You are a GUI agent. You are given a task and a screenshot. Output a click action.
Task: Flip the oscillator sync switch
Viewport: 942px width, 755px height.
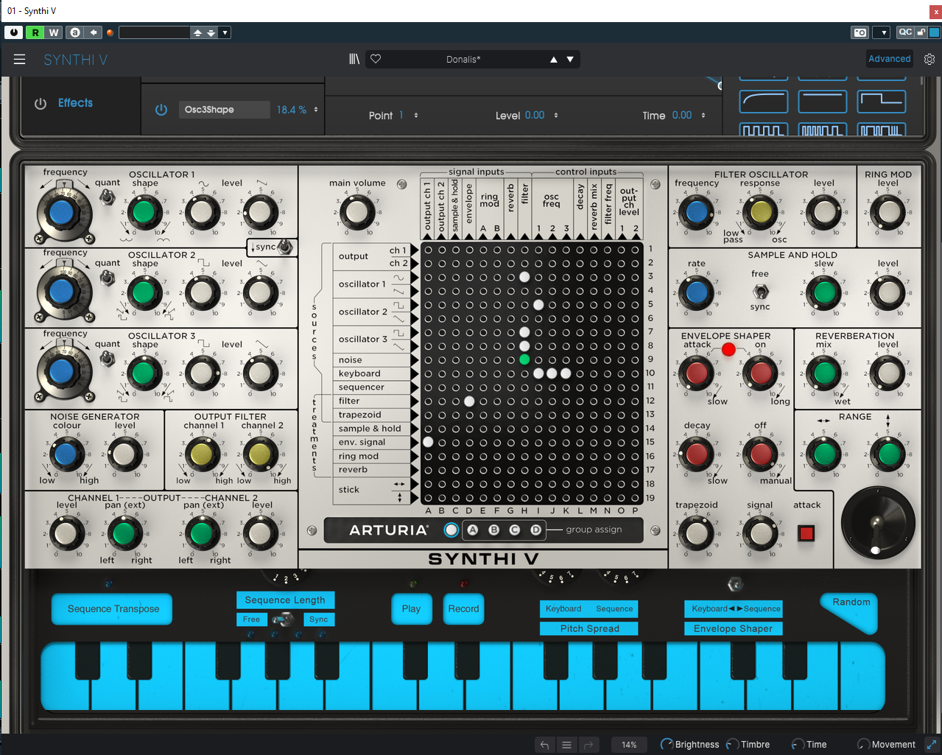[x=284, y=247]
